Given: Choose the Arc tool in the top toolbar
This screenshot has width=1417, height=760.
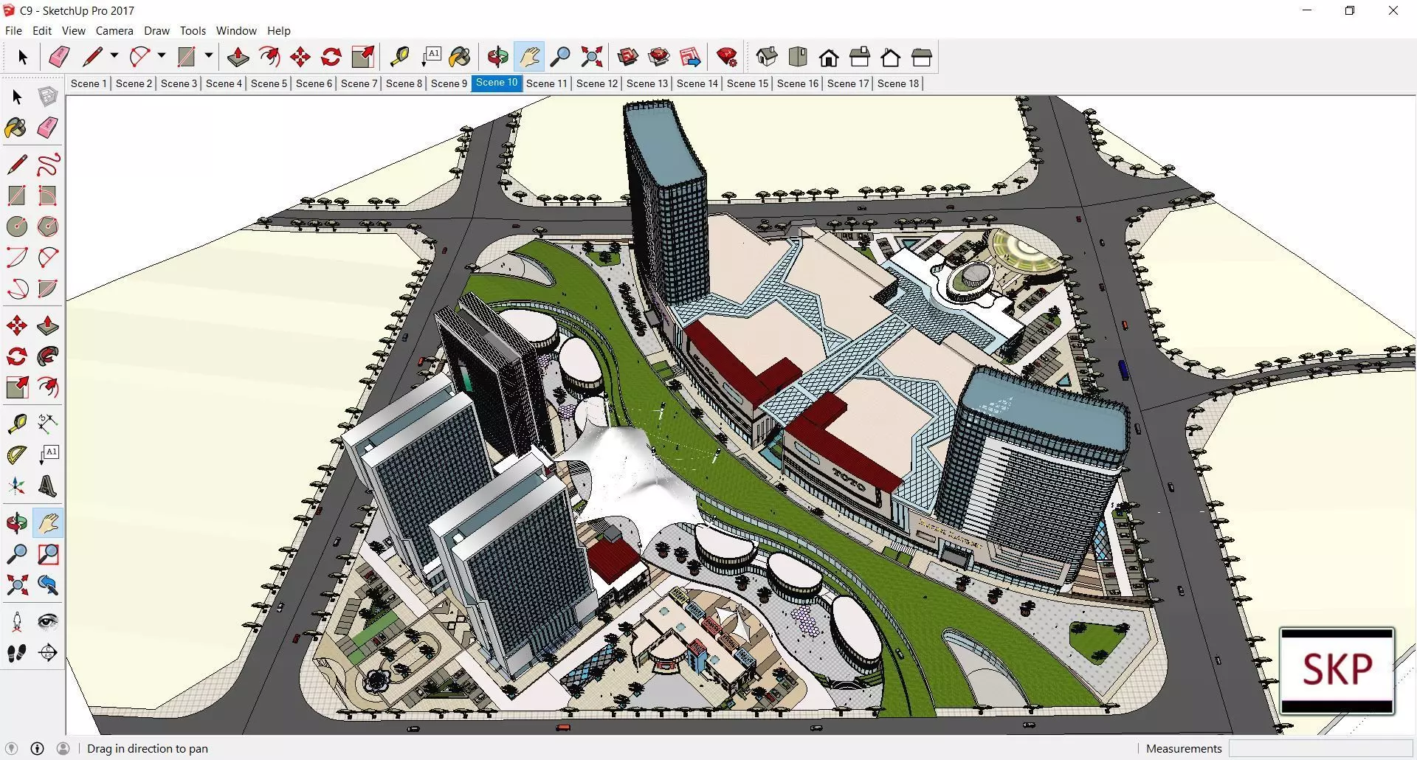Looking at the screenshot, I should (x=139, y=57).
